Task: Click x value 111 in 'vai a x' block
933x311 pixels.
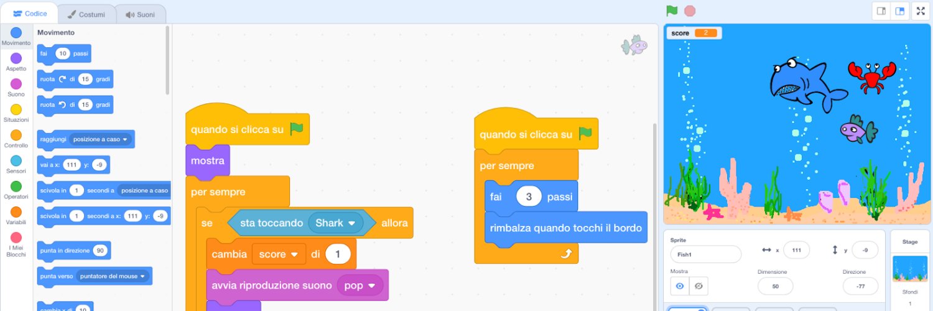Action: click(72, 165)
